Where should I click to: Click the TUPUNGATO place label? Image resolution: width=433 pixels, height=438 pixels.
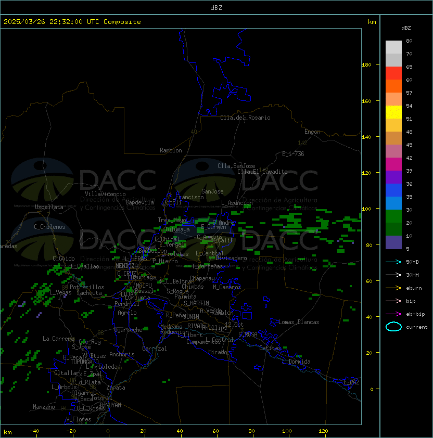click(84, 362)
